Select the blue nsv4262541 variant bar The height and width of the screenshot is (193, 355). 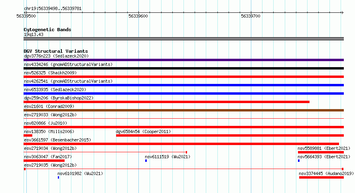tap(183, 85)
